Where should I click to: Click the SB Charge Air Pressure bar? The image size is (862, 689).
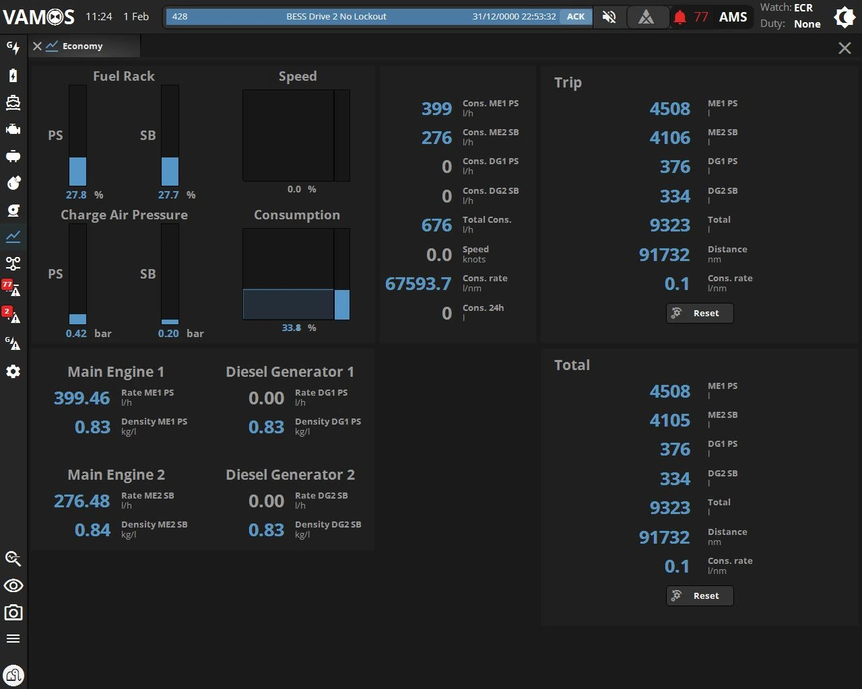(170, 274)
